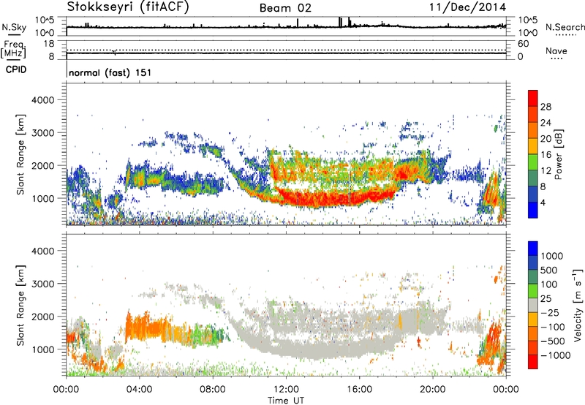Click the '08:00' time axis label
The image size is (585, 405).
point(213,390)
